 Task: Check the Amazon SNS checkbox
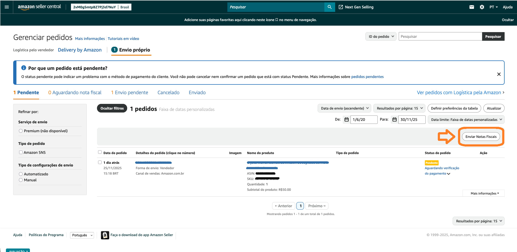coord(21,152)
